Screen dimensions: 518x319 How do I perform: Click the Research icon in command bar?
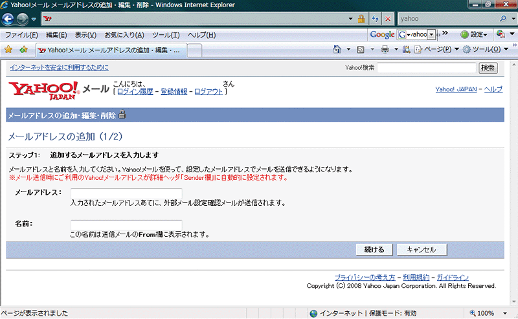[407, 50]
